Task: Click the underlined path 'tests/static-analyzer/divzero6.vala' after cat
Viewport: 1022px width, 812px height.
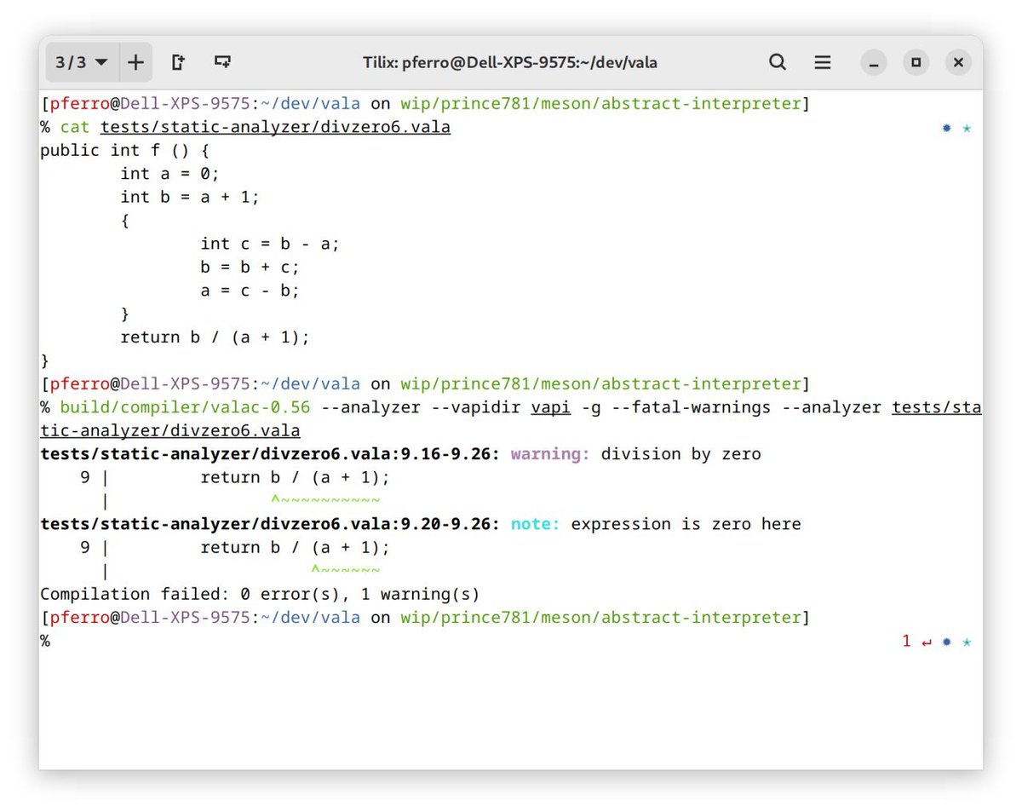Action: click(275, 128)
